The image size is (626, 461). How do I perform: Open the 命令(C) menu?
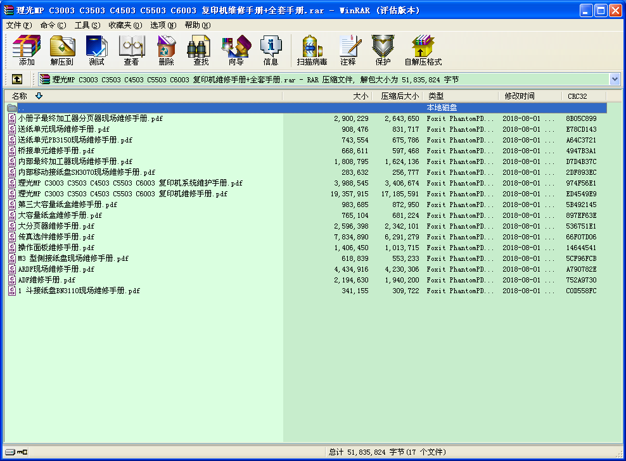click(53, 25)
